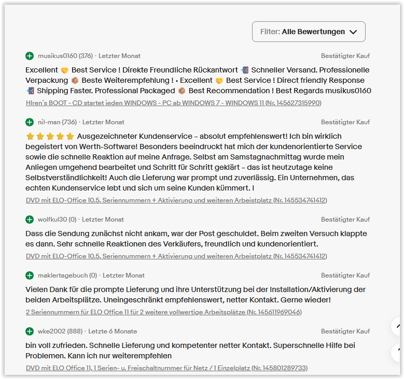The width and height of the screenshot is (404, 379).
Task: Open the HIren's BOOT CD item link
Action: coord(173,103)
